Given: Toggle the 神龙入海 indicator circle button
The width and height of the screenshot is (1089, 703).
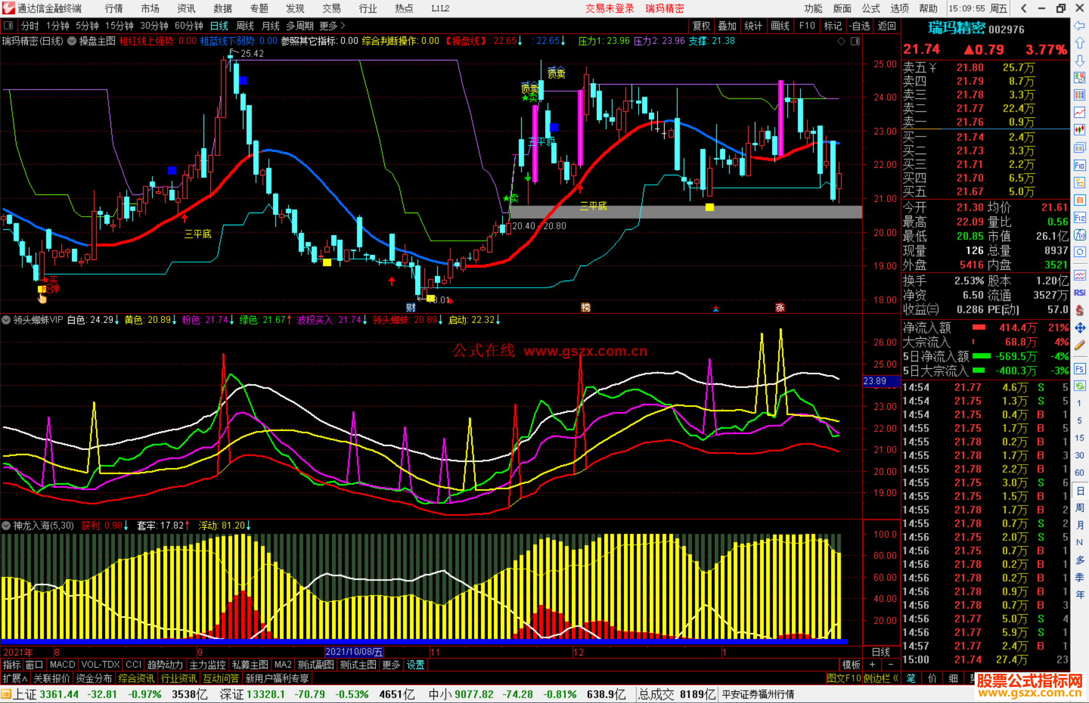Looking at the screenshot, I should [x=7, y=526].
